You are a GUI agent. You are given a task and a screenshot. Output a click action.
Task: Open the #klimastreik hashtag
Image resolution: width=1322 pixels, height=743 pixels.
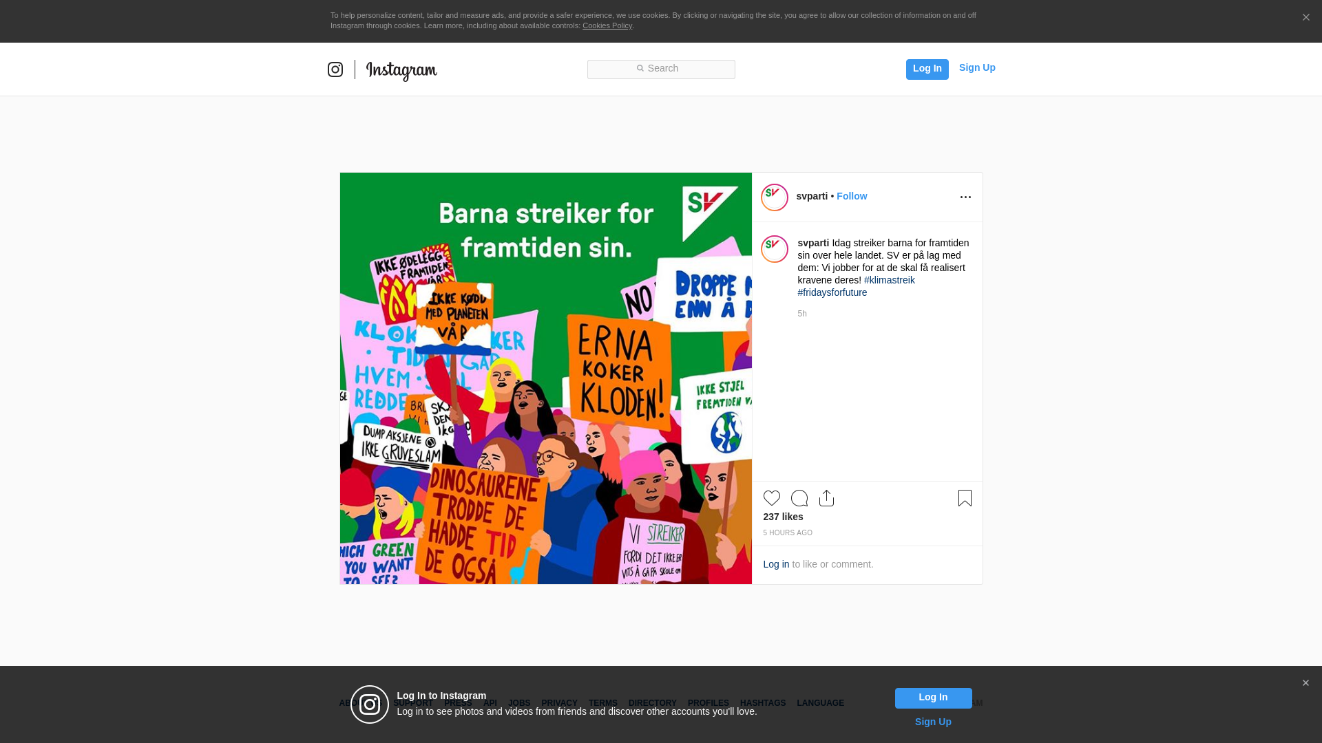[x=890, y=280]
